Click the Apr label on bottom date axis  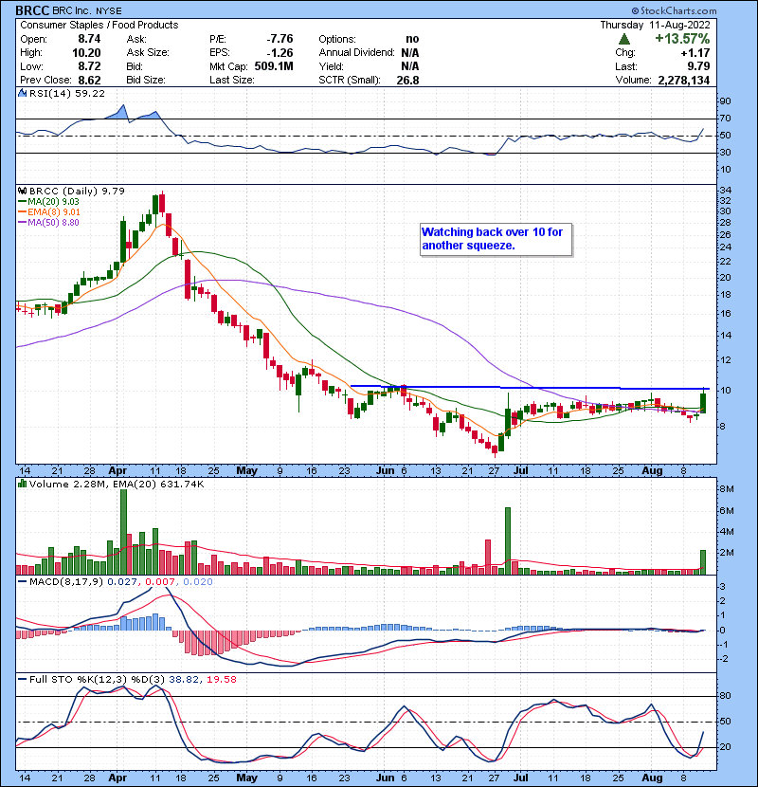coord(117,778)
